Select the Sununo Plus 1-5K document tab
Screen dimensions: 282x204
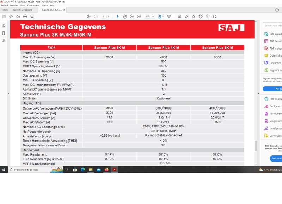51,10
